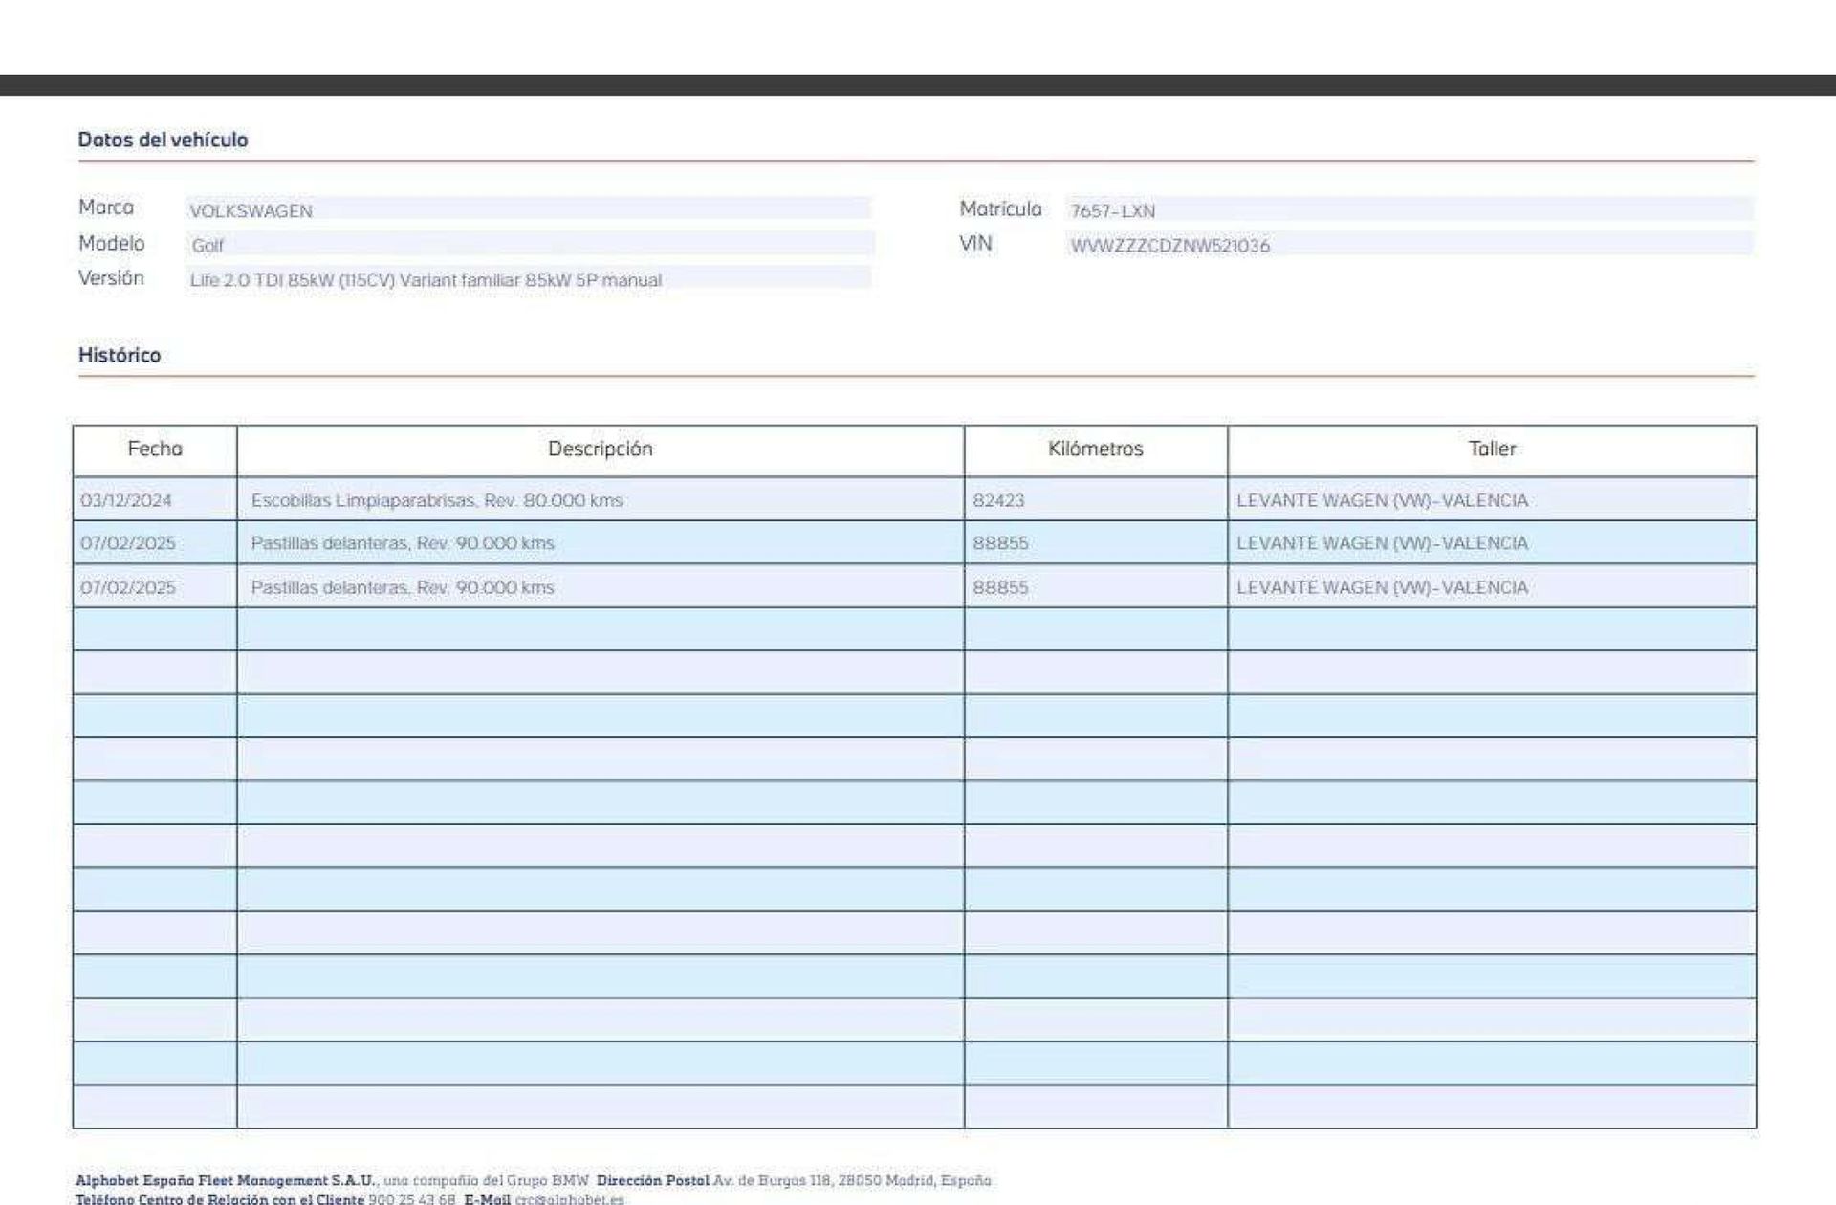Screen dimensions: 1836x1205
Task: Select the date cell 03/12/2024
Action: [155, 499]
